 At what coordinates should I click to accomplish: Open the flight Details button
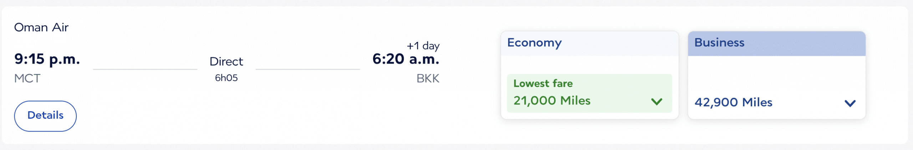point(45,116)
